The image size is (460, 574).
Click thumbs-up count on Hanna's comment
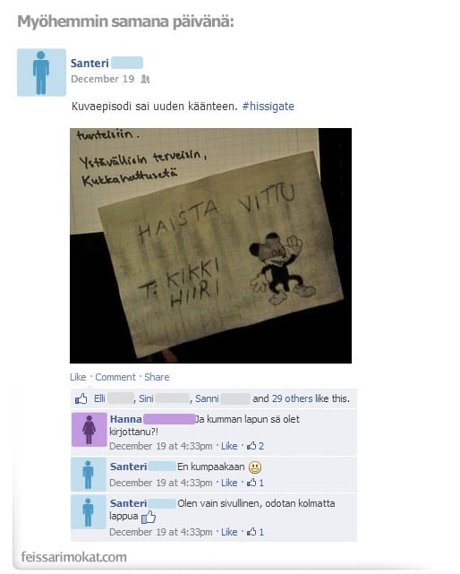(255, 446)
